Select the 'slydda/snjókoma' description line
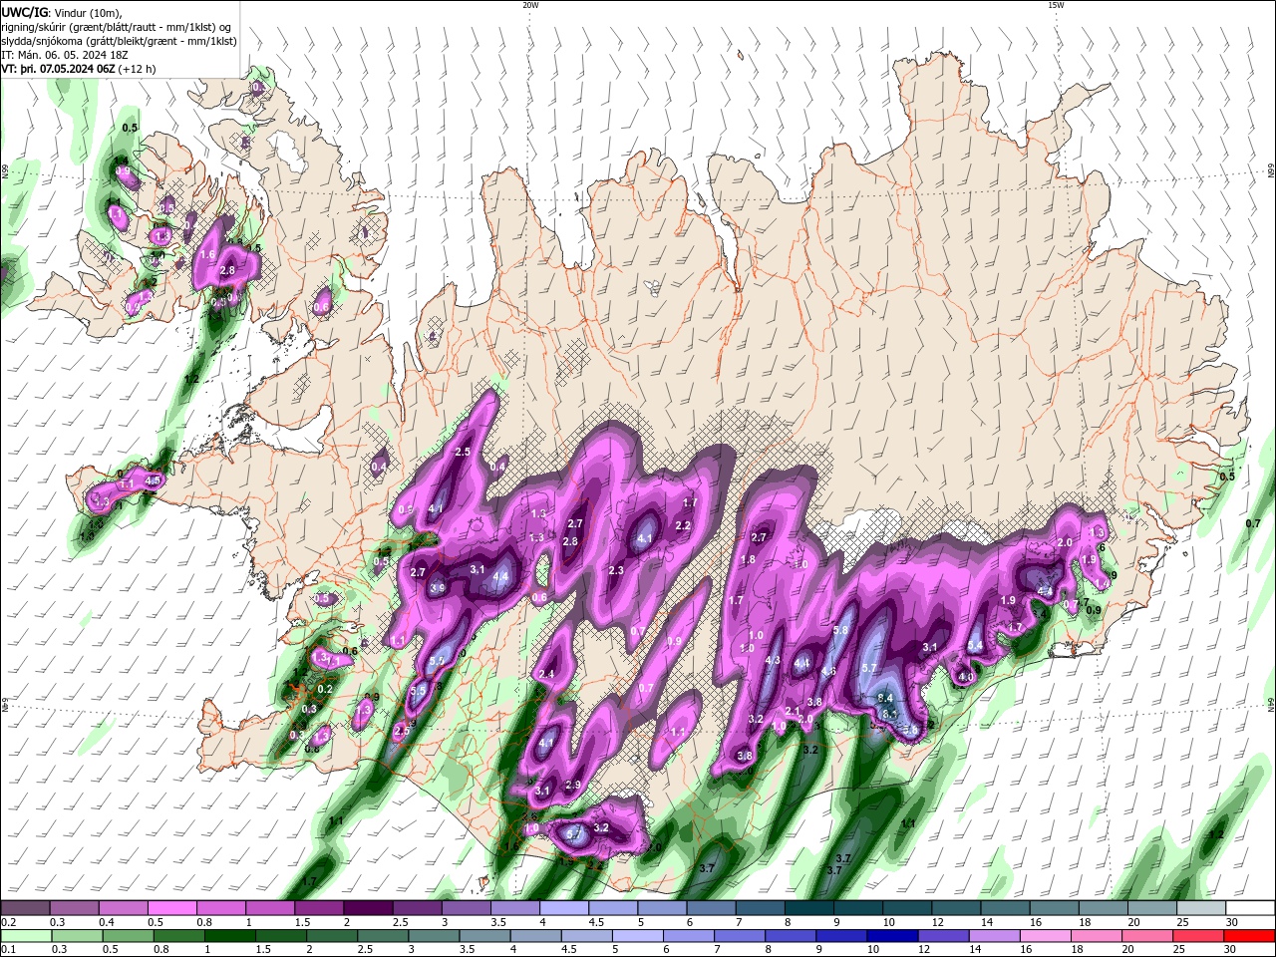1276x957 pixels. (x=119, y=41)
